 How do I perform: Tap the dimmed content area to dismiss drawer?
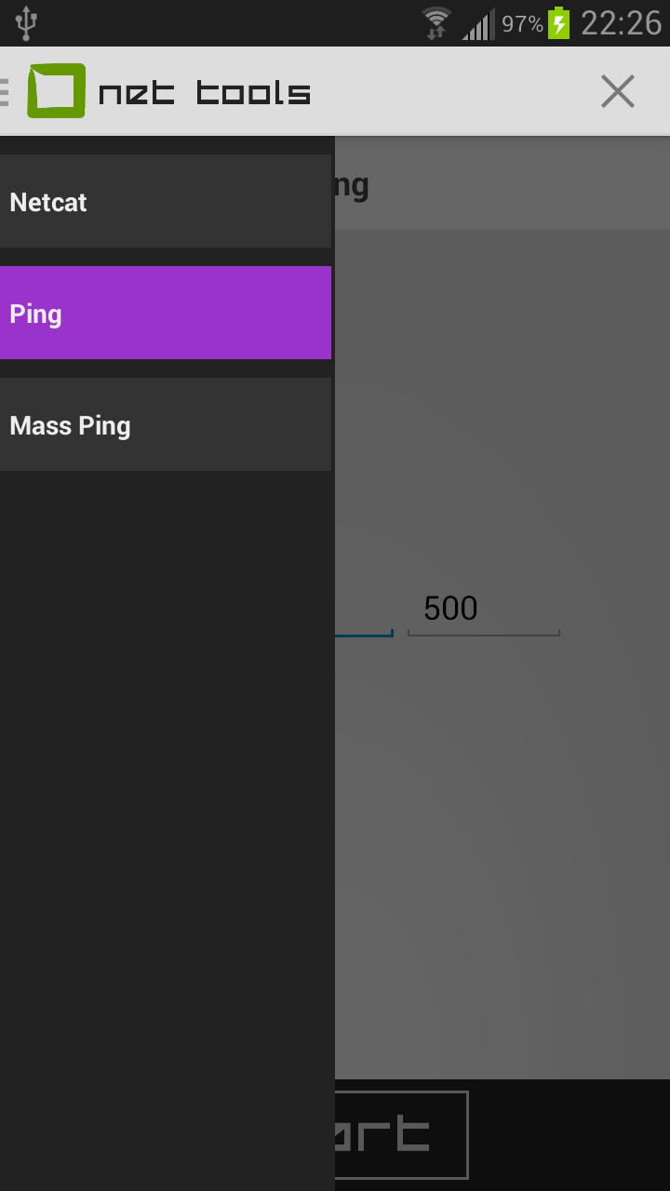[502, 837]
